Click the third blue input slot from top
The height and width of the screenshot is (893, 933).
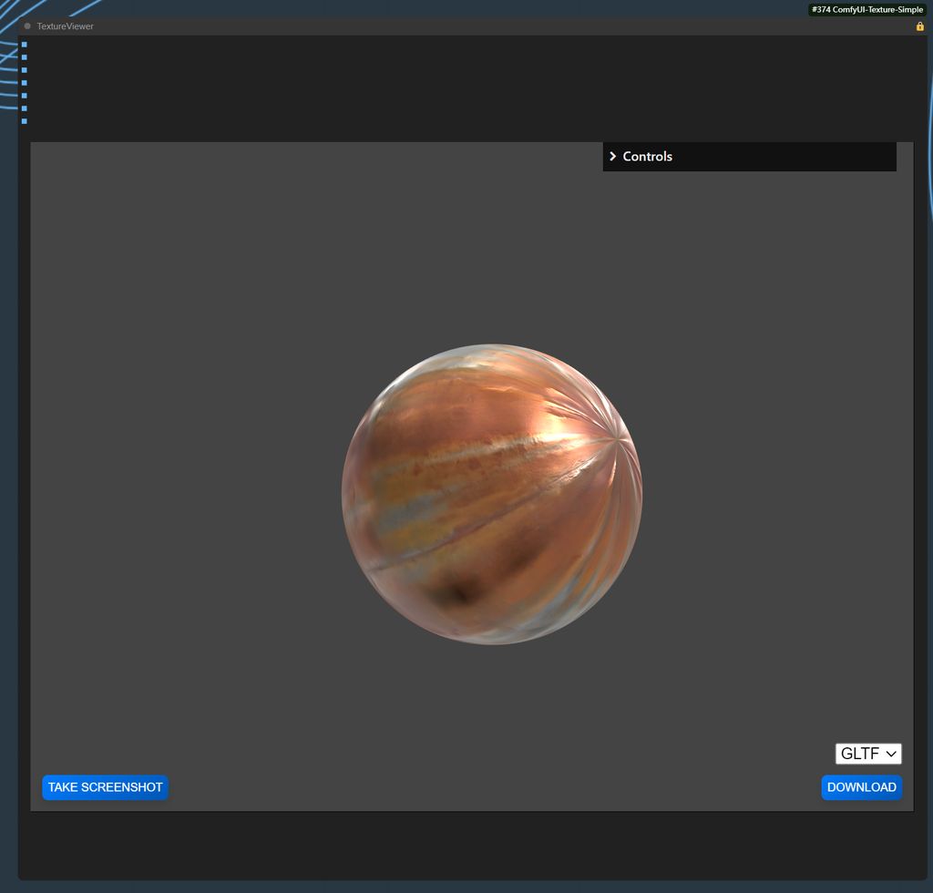pos(25,70)
